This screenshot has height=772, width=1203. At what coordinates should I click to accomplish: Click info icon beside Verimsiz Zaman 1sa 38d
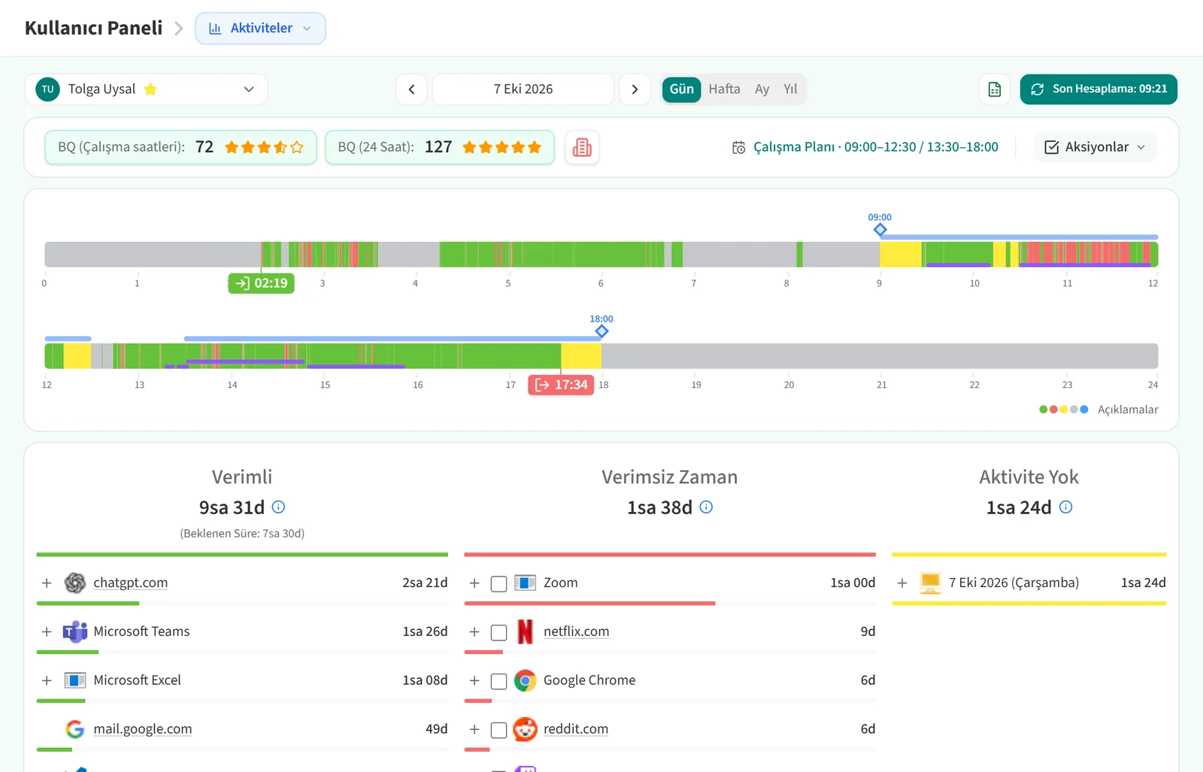click(x=706, y=507)
